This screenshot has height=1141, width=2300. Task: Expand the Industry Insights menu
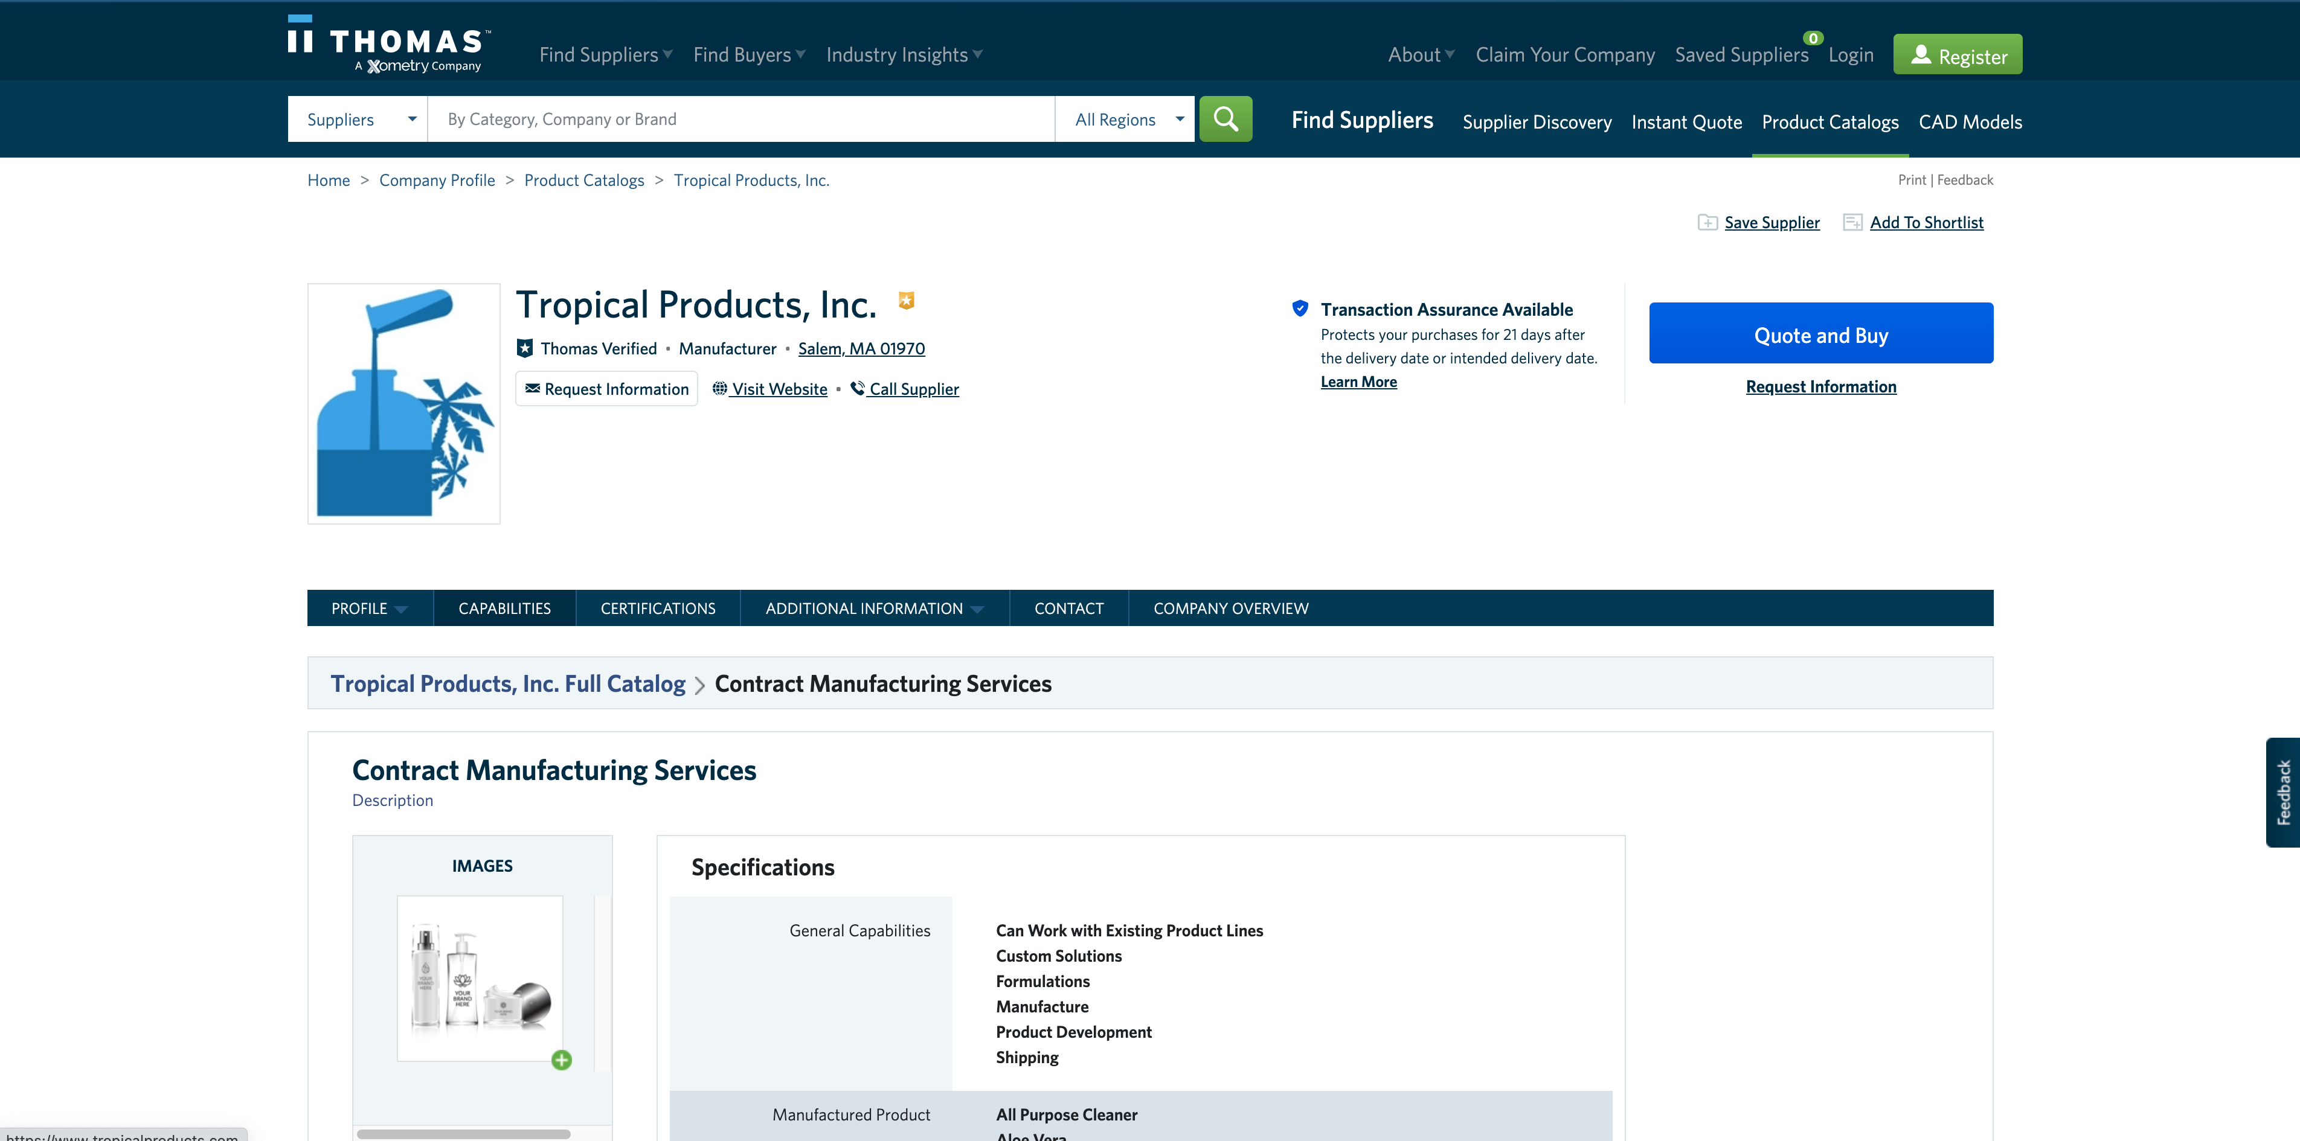coord(904,54)
